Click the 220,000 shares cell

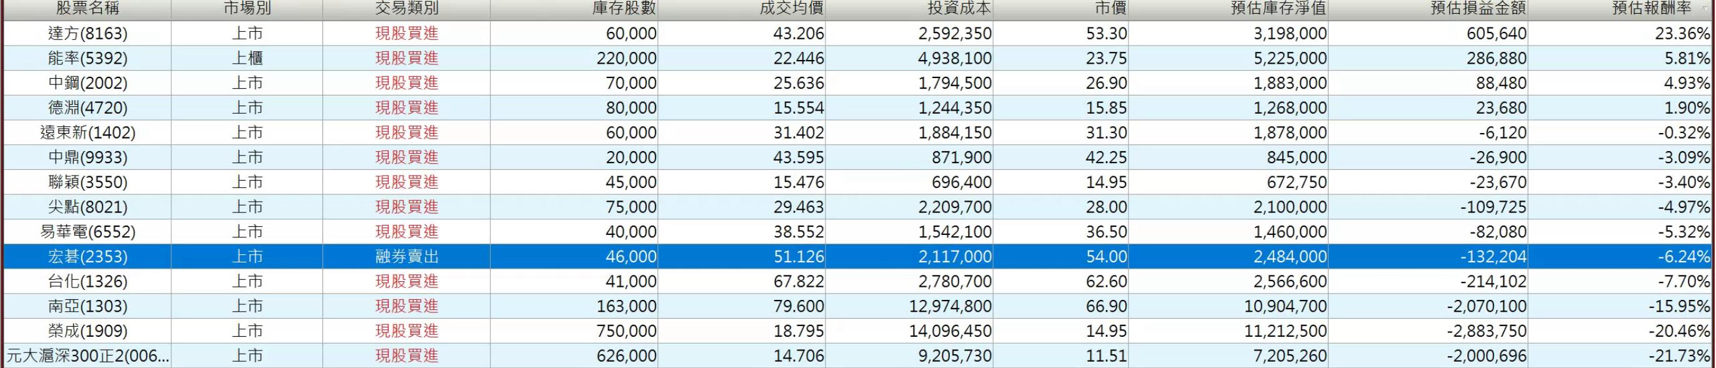(x=626, y=58)
